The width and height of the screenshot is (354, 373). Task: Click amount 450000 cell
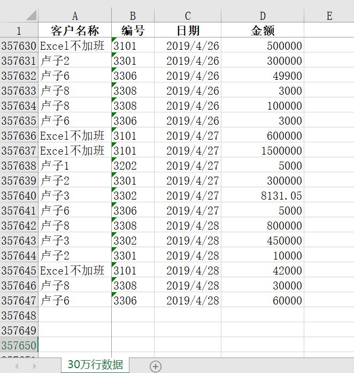point(263,240)
